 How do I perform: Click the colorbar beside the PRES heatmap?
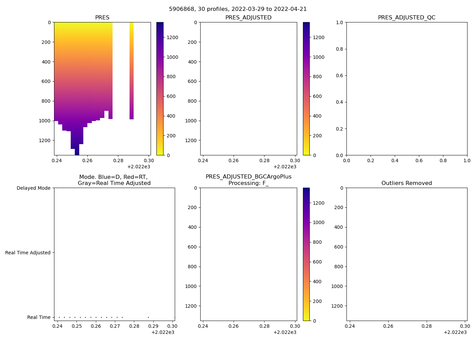coord(160,88)
